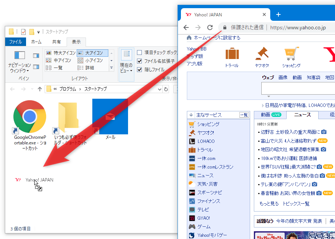Toggle 隠しファイル checkbox
Viewport: 335px width, 239px height.
coord(139,70)
